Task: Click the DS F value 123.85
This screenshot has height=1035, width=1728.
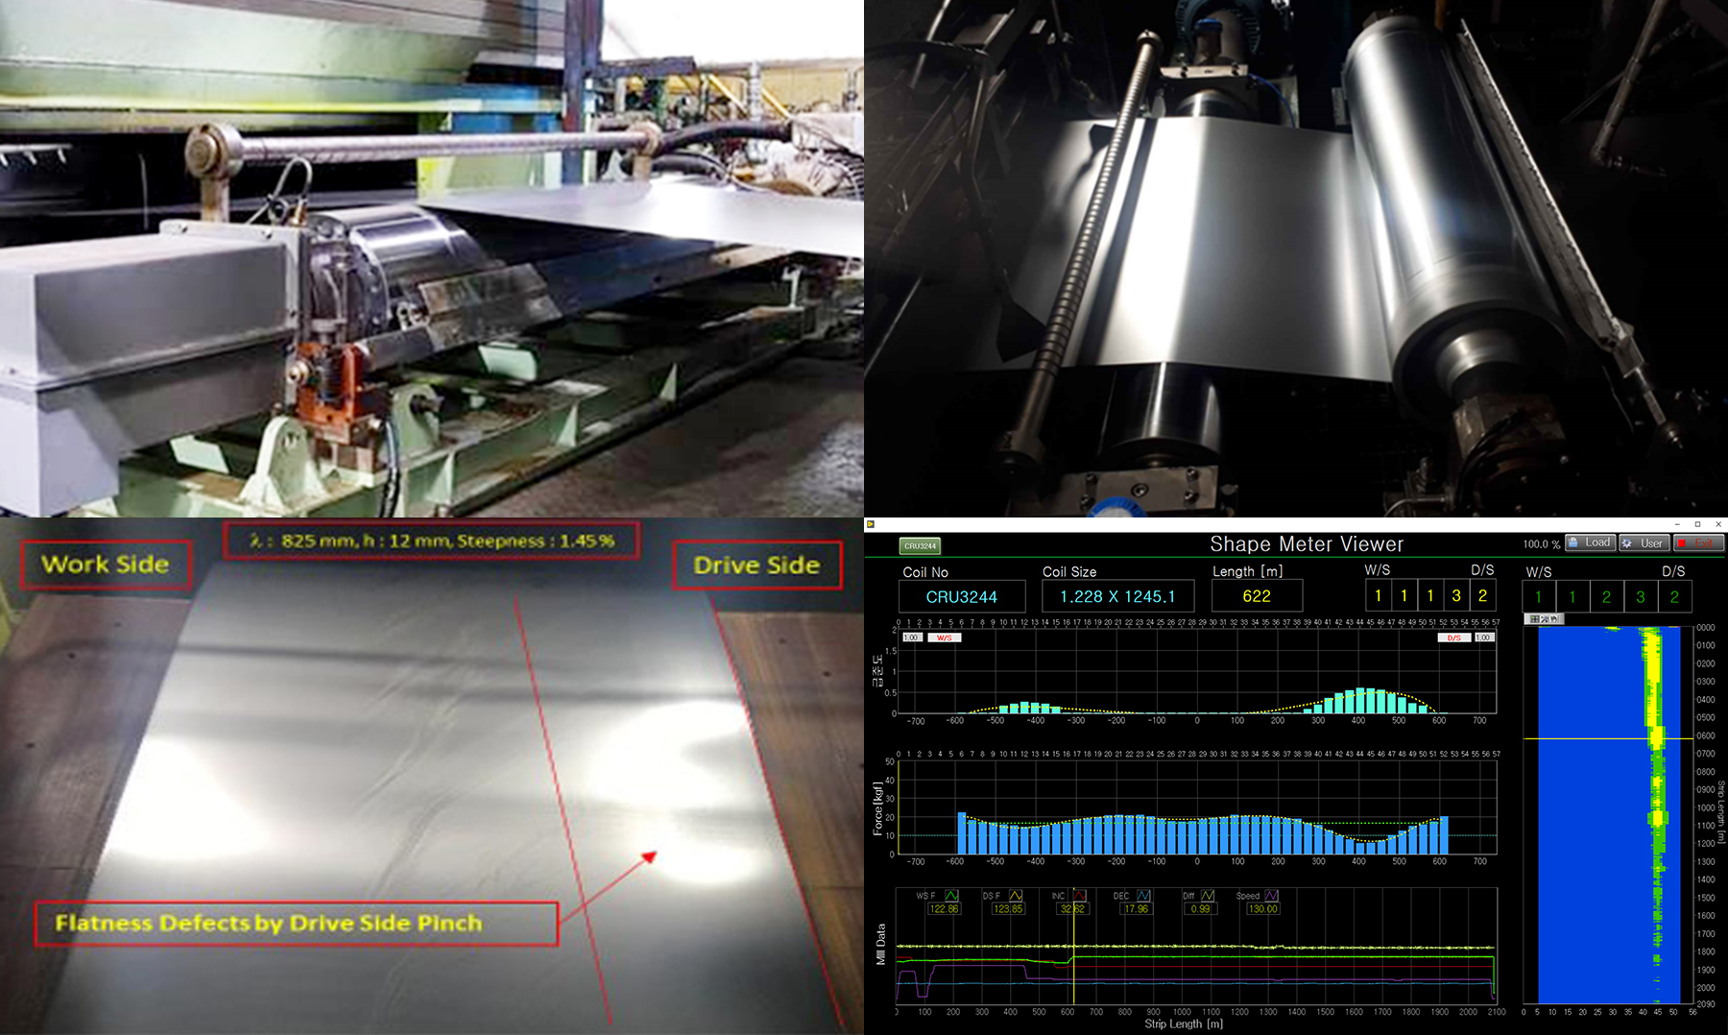Action: pyautogui.click(x=1008, y=908)
